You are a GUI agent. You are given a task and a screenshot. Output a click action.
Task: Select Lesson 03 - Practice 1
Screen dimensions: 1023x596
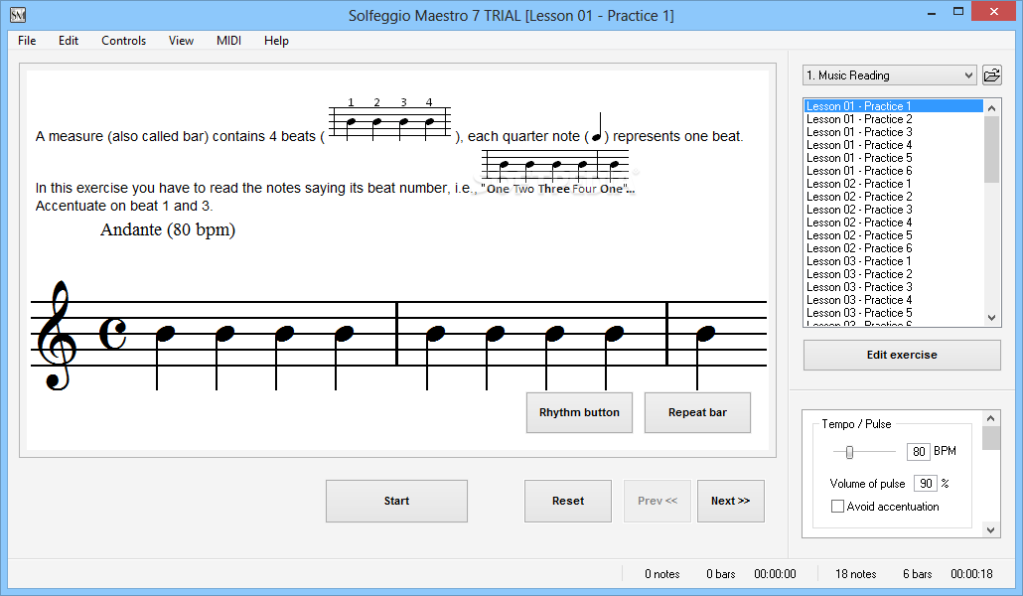893,261
